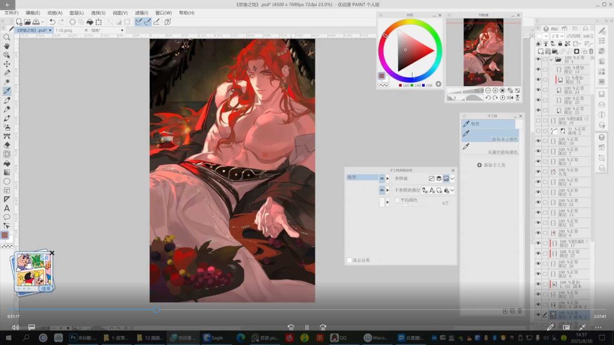Click the navigator preview thumbnail

click(x=483, y=52)
